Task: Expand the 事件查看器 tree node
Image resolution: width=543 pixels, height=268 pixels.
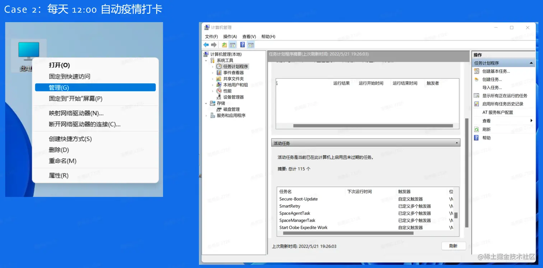Action: click(x=213, y=73)
